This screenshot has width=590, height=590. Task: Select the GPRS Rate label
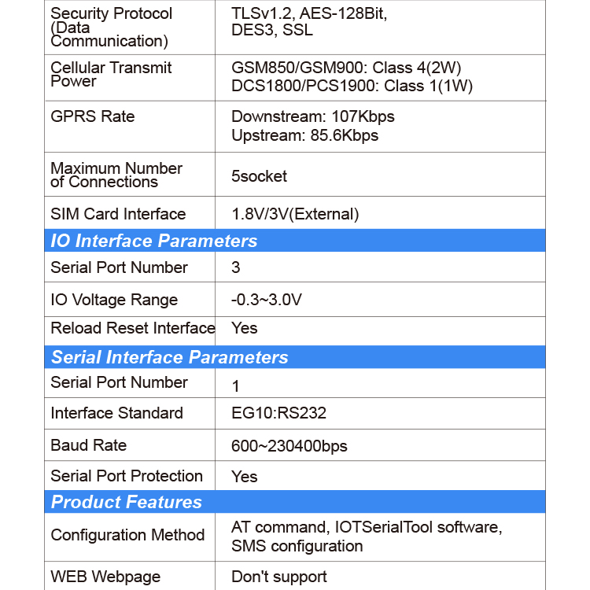click(93, 116)
